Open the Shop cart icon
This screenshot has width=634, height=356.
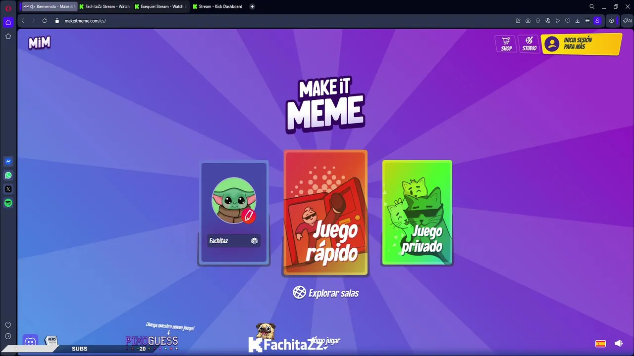tap(506, 44)
